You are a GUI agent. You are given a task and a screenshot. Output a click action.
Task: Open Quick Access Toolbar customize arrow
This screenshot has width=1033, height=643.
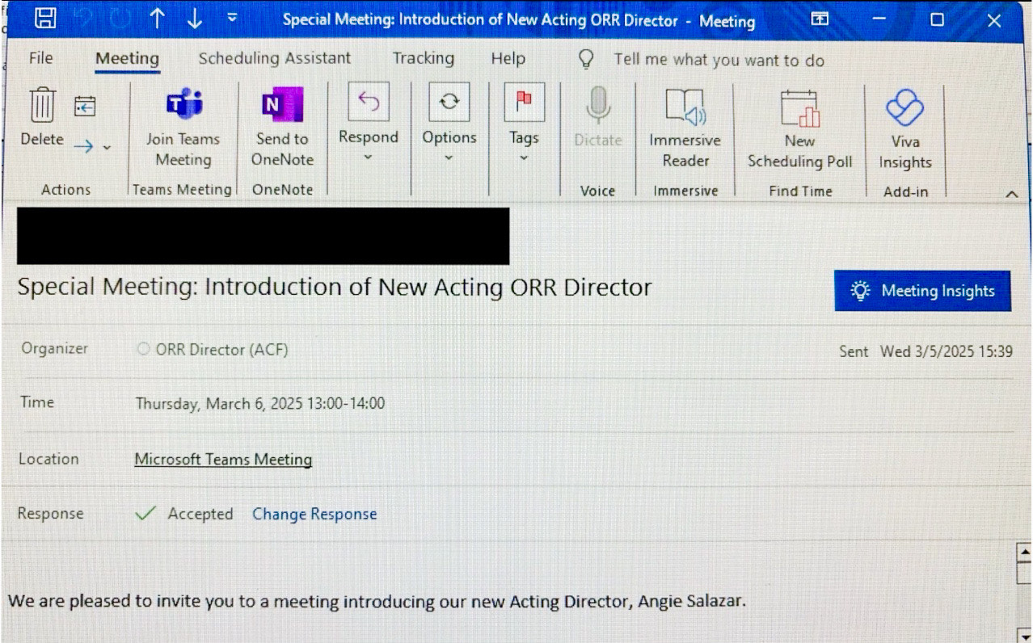click(232, 18)
